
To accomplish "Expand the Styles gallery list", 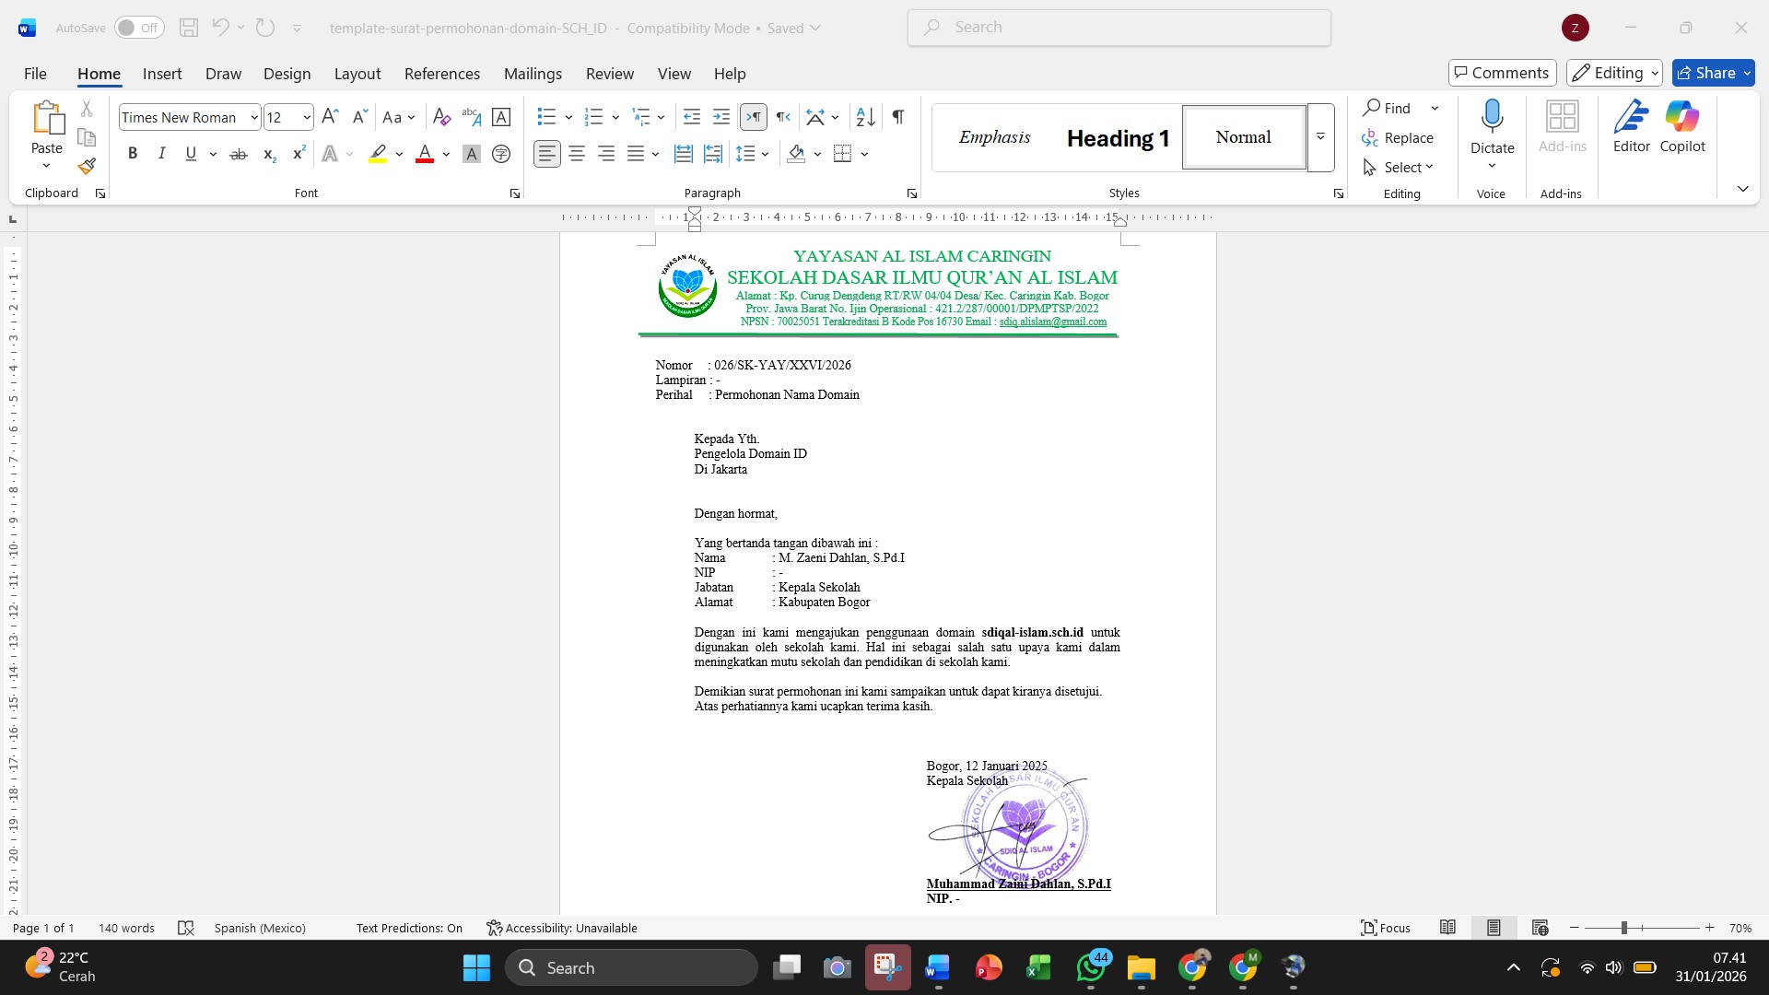I will click(x=1320, y=137).
